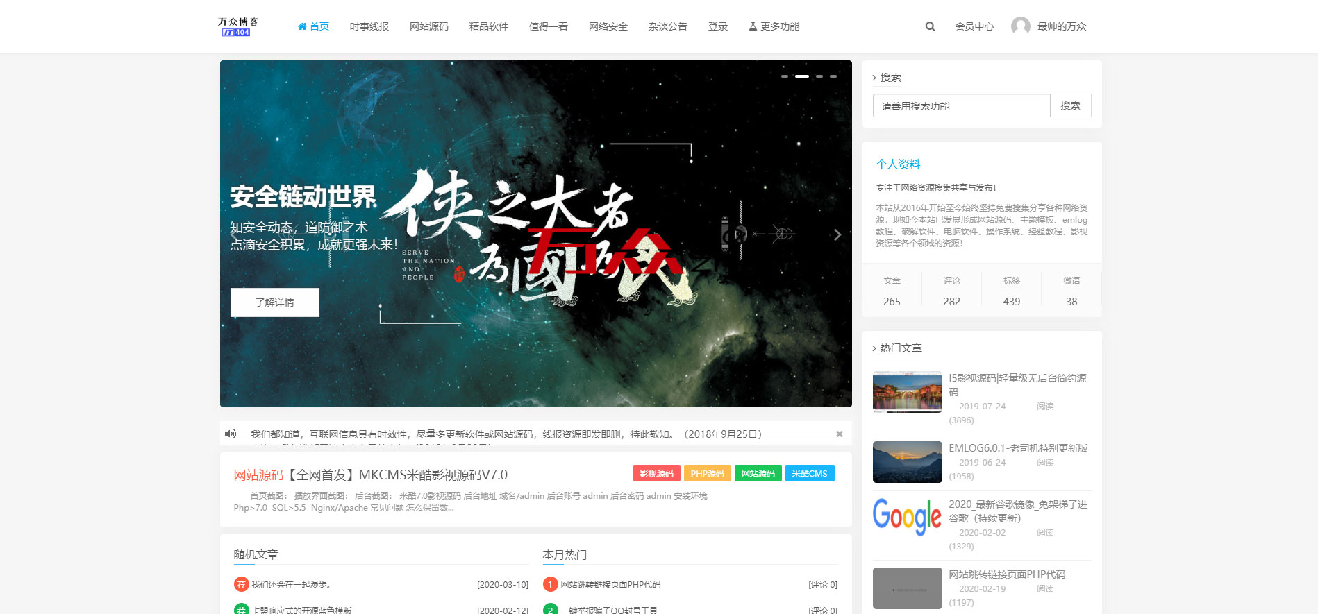Jump to the last carousel indicator
This screenshot has height=614, width=1318.
(x=833, y=76)
